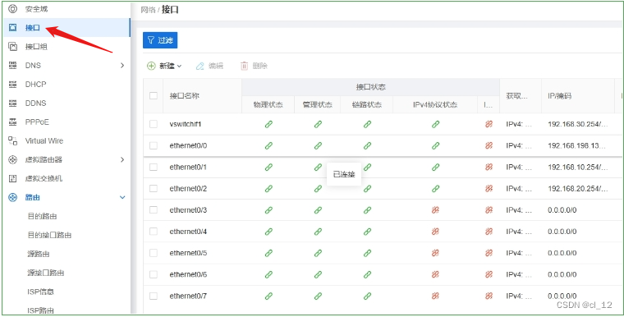The image size is (624, 317).
Task: Click the blue 过滤 filter button
Action: pyautogui.click(x=160, y=40)
